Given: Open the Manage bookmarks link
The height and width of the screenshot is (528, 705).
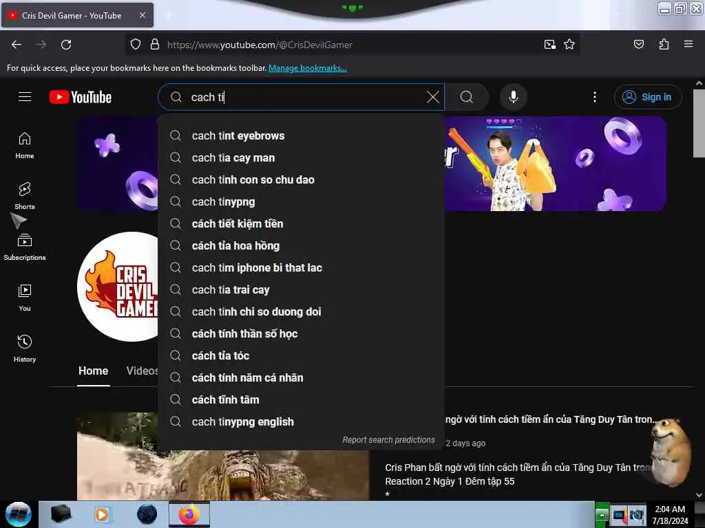Looking at the screenshot, I should pyautogui.click(x=308, y=68).
